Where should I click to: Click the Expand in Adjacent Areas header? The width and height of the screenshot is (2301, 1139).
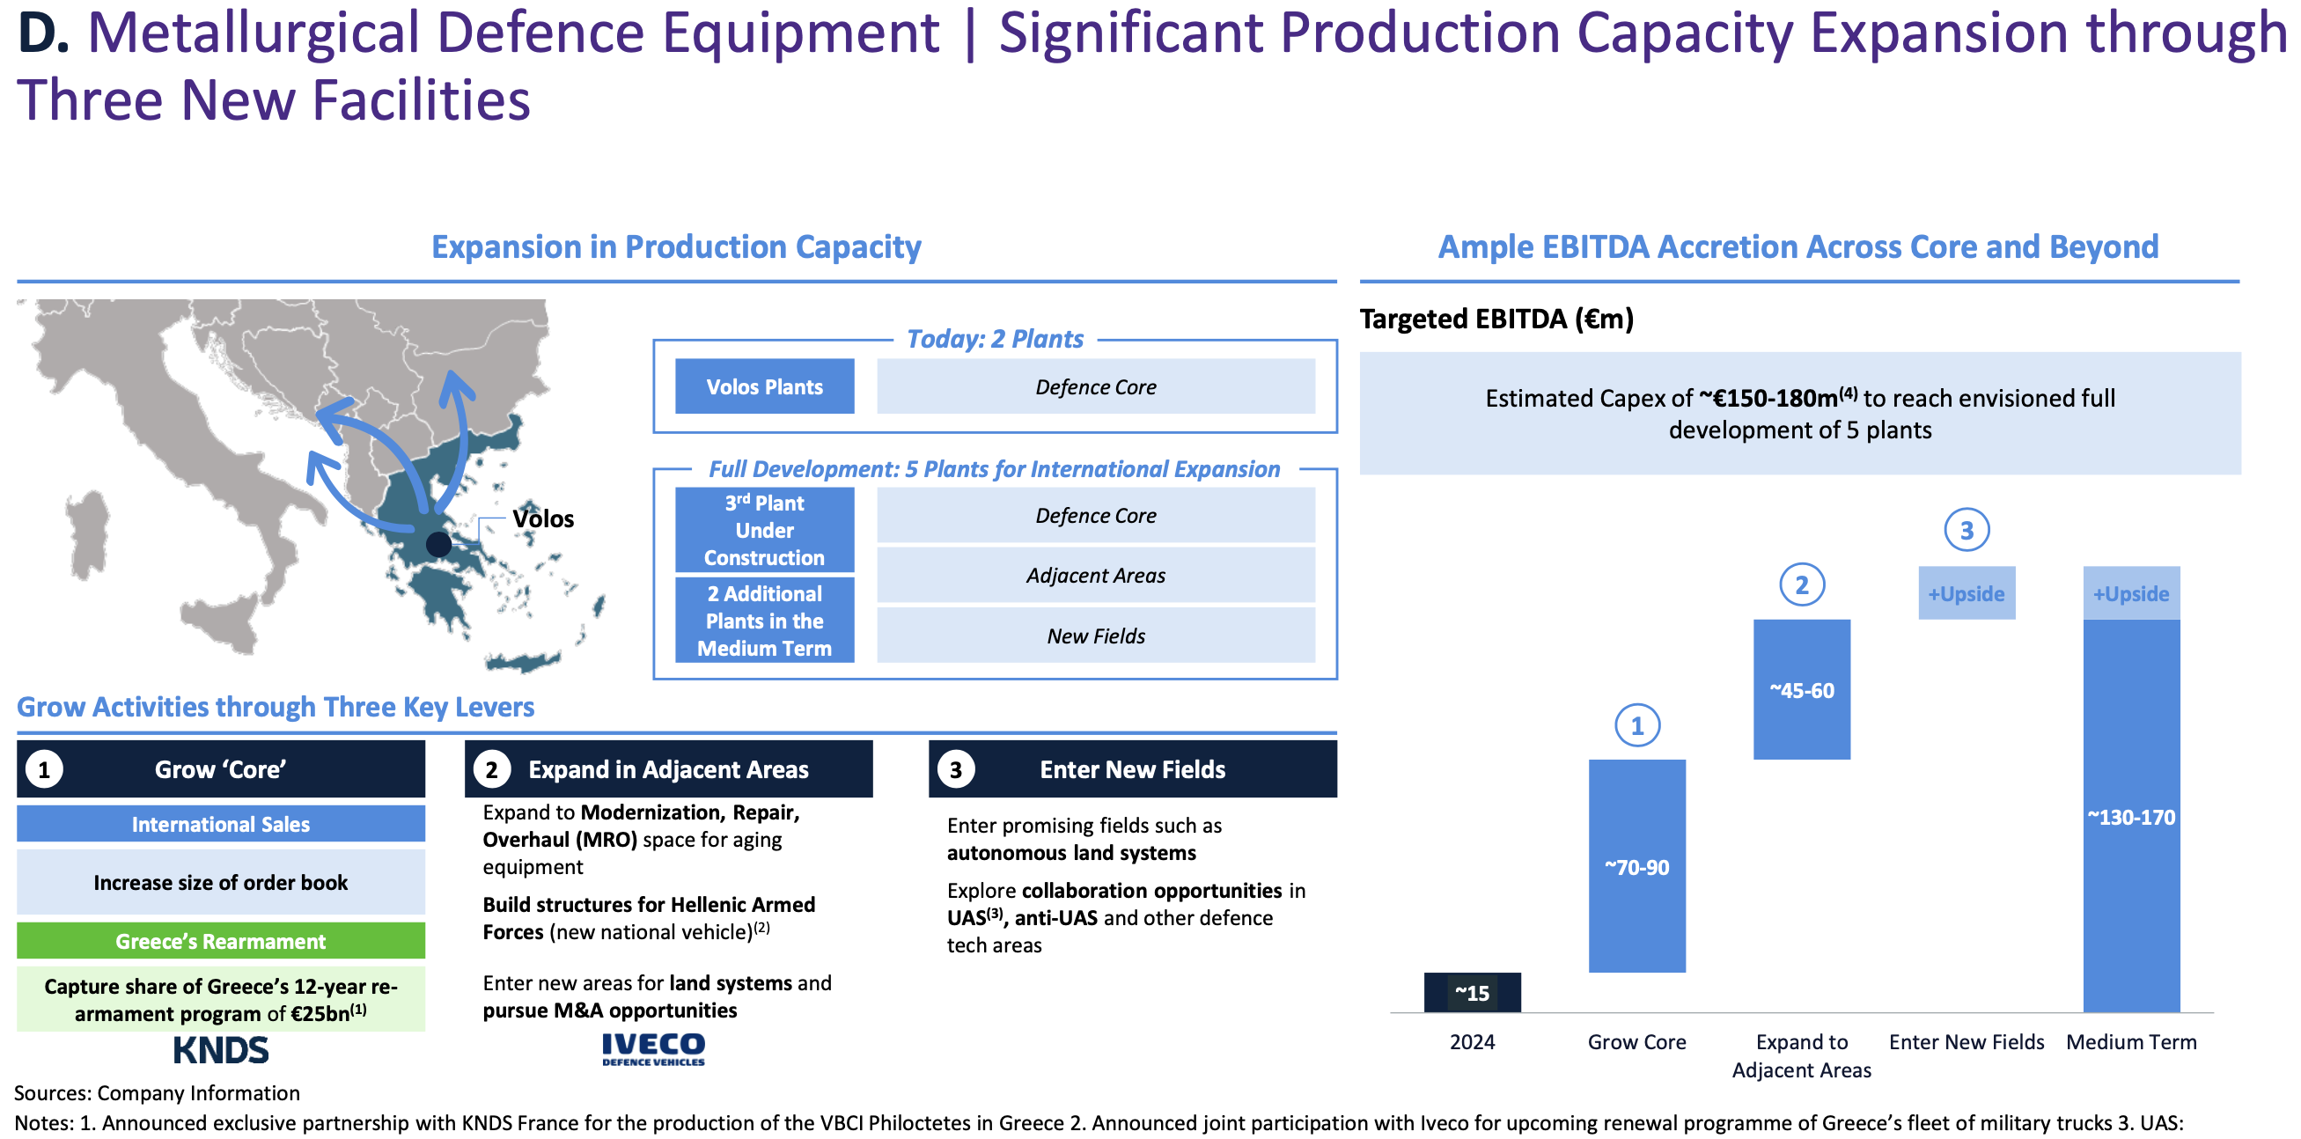[x=668, y=769]
